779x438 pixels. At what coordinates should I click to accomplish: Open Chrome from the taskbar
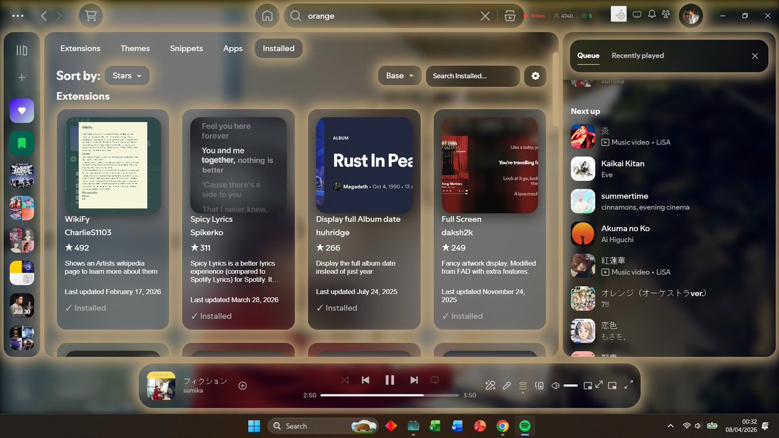(x=502, y=426)
